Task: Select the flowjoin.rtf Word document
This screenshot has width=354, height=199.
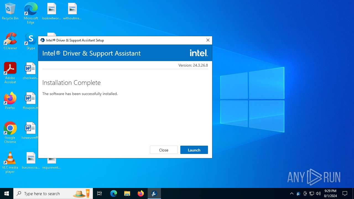Action: pyautogui.click(x=30, y=101)
